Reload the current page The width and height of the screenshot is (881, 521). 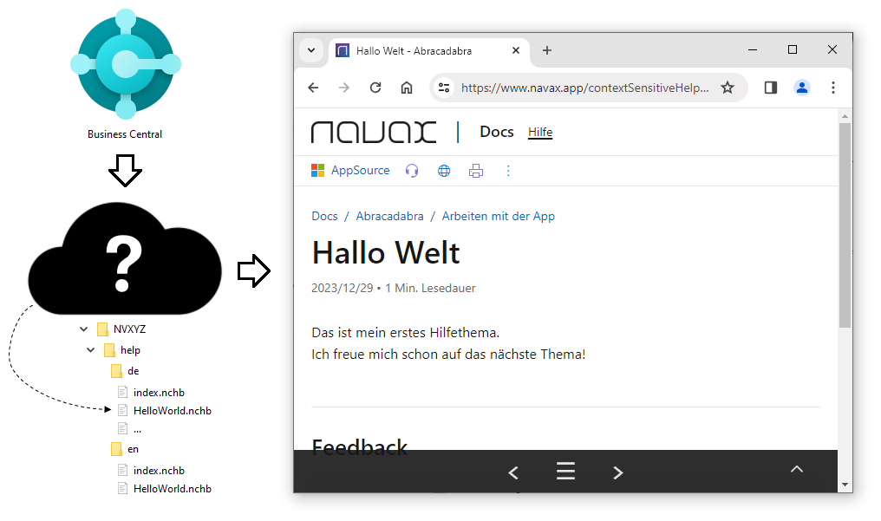pyautogui.click(x=375, y=88)
